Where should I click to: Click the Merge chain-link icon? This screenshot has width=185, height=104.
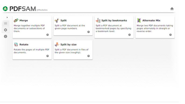click(x=16, y=20)
